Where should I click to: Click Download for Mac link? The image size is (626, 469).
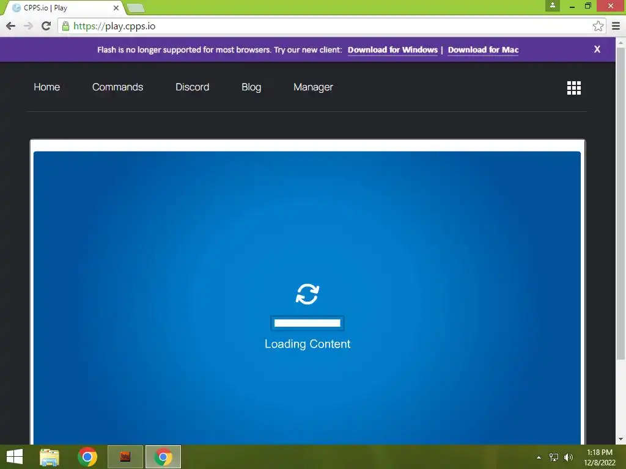(x=483, y=50)
